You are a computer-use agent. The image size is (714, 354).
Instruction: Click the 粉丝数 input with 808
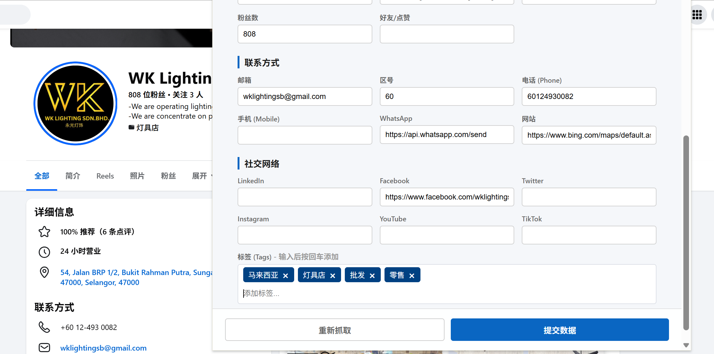305,34
